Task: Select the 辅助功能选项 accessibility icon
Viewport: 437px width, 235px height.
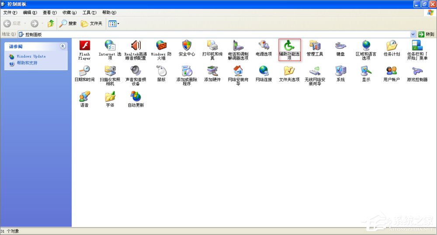Action: 289,46
